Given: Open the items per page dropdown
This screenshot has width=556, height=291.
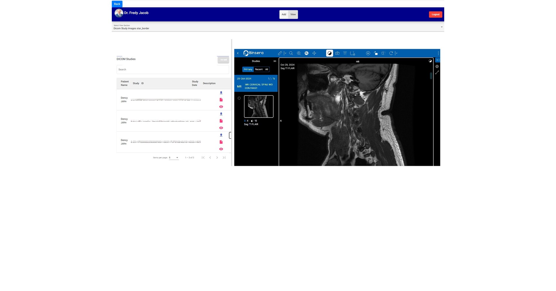Looking at the screenshot, I should click(x=174, y=158).
